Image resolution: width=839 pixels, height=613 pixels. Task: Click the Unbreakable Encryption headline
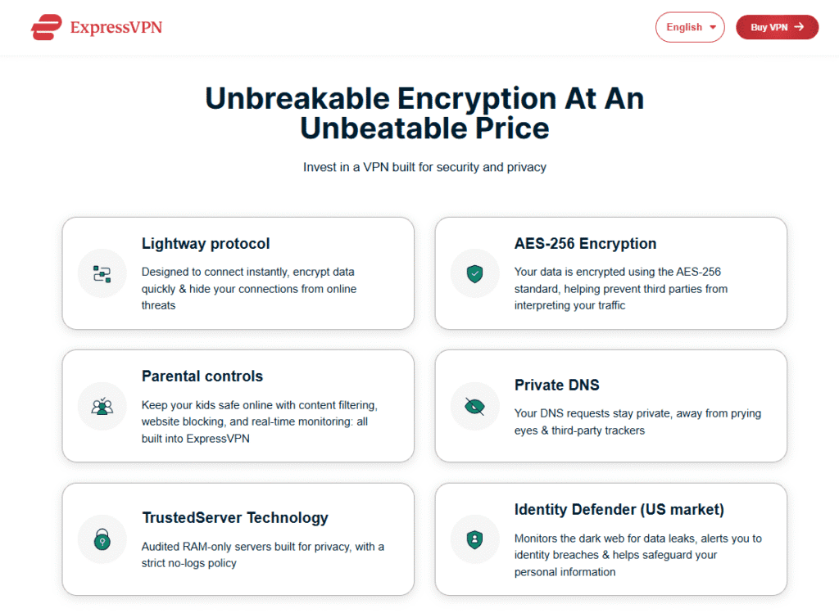424,113
